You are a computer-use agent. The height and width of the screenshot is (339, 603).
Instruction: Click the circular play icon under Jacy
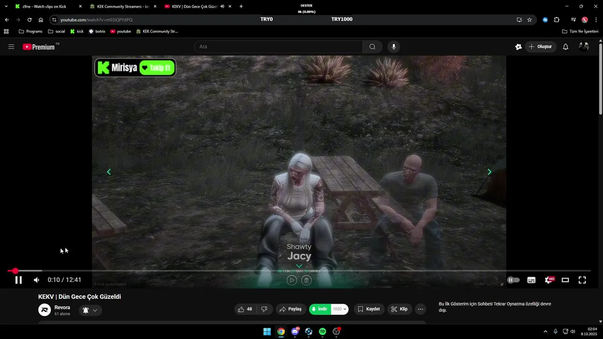click(292, 280)
